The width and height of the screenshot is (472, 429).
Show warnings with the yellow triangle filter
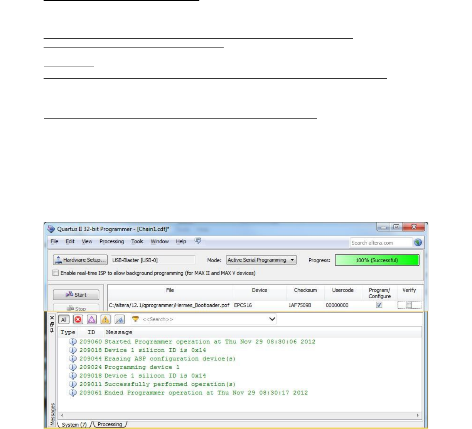click(105, 319)
